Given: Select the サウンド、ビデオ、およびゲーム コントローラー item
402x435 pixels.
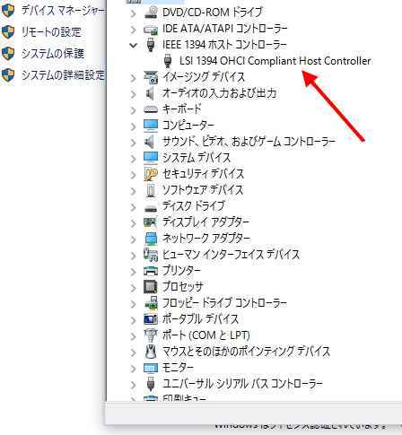Looking at the screenshot, I should tap(249, 142).
